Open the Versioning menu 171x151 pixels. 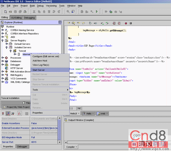(x=51, y=6)
